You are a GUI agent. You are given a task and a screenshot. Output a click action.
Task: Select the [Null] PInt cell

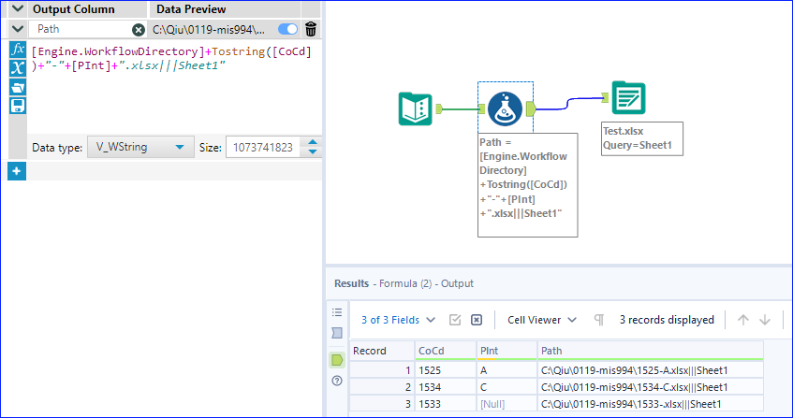click(x=507, y=404)
